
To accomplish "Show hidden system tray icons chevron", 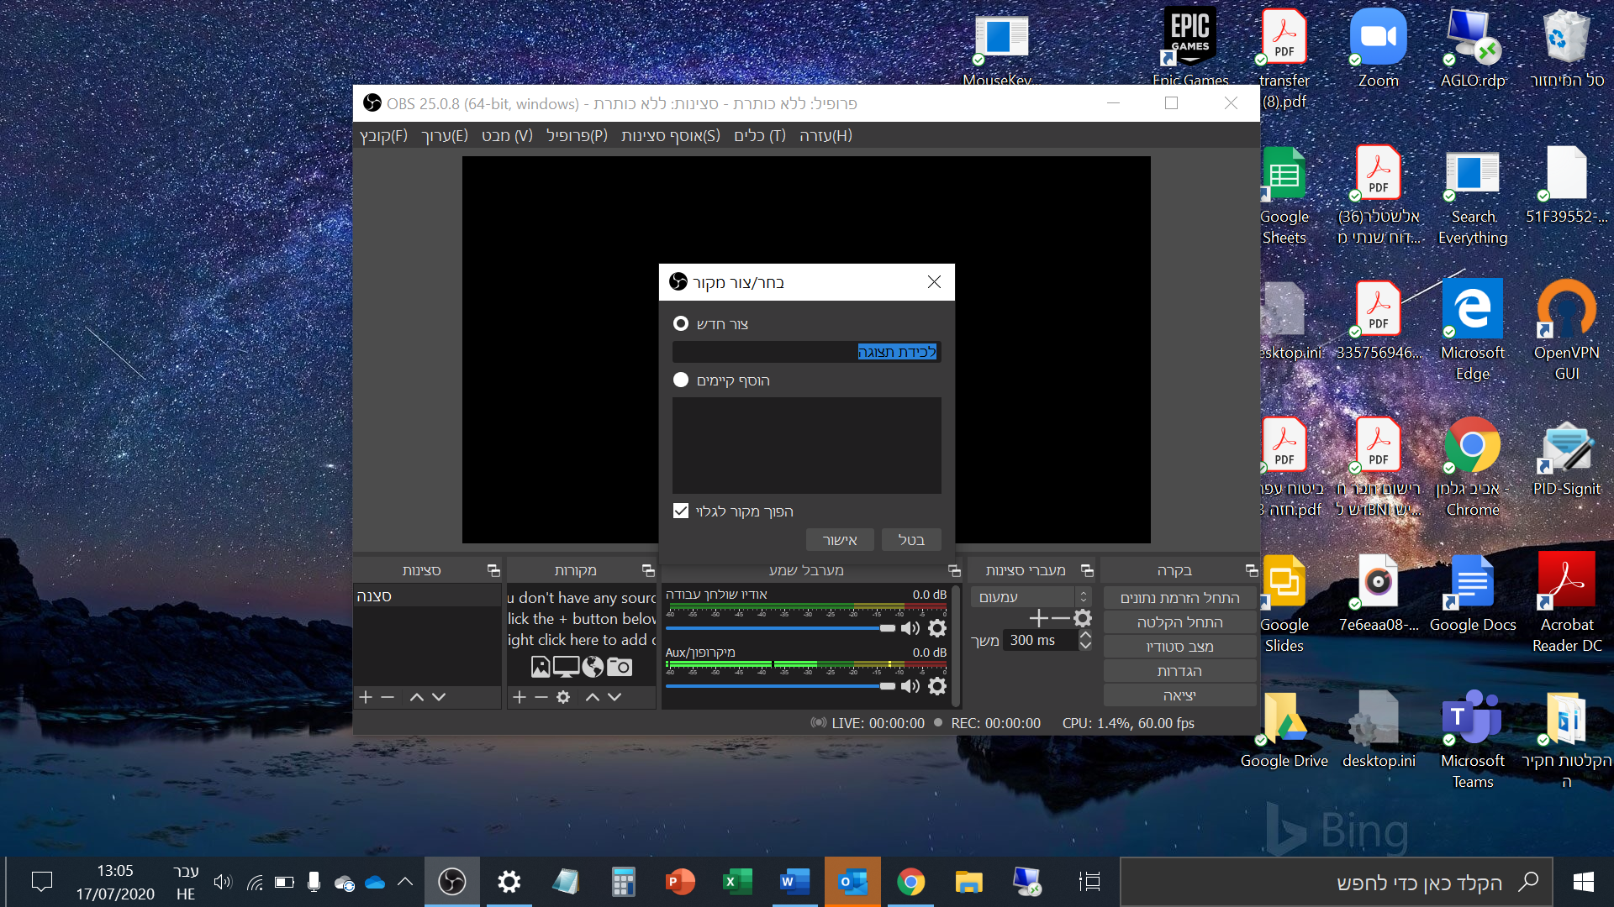I will pyautogui.click(x=404, y=881).
